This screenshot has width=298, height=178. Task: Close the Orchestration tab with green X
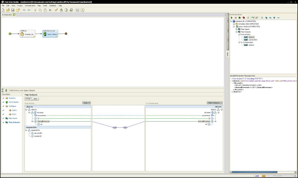14,14
